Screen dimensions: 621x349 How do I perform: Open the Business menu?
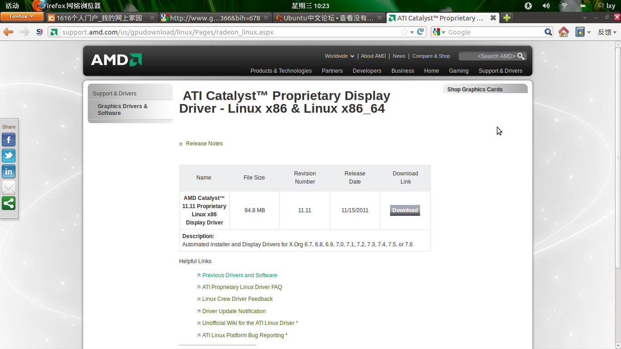pyautogui.click(x=403, y=71)
